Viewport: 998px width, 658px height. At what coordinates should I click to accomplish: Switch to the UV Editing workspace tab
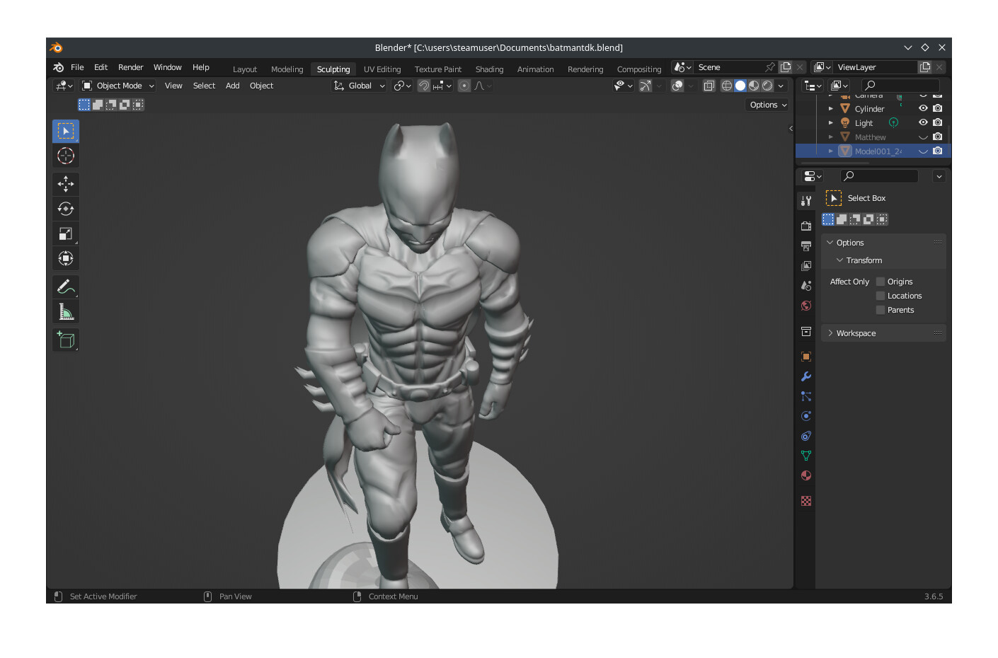(382, 69)
